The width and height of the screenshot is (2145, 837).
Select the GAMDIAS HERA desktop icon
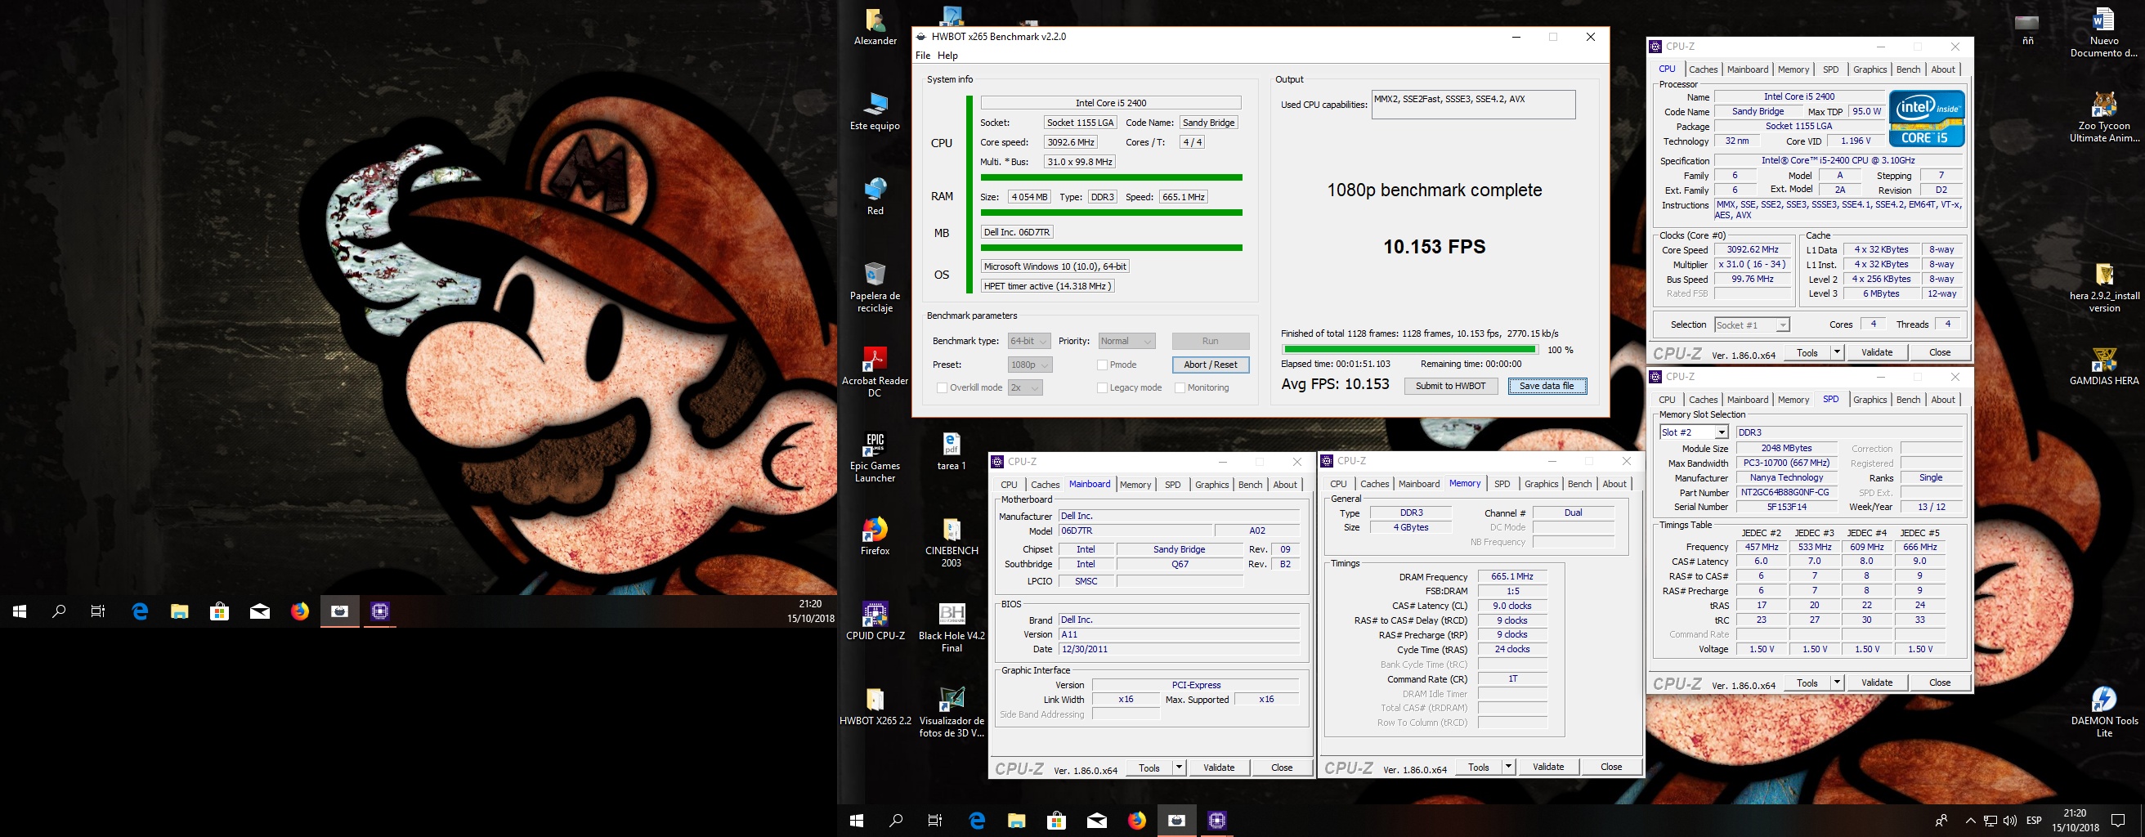pos(2104,366)
